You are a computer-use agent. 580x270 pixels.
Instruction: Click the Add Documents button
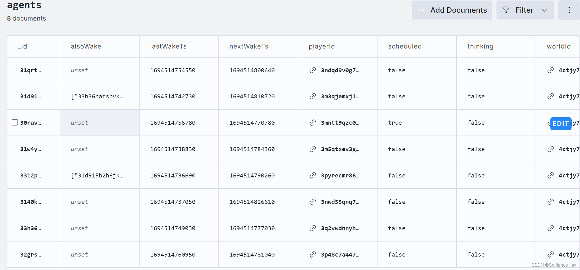[452, 10]
